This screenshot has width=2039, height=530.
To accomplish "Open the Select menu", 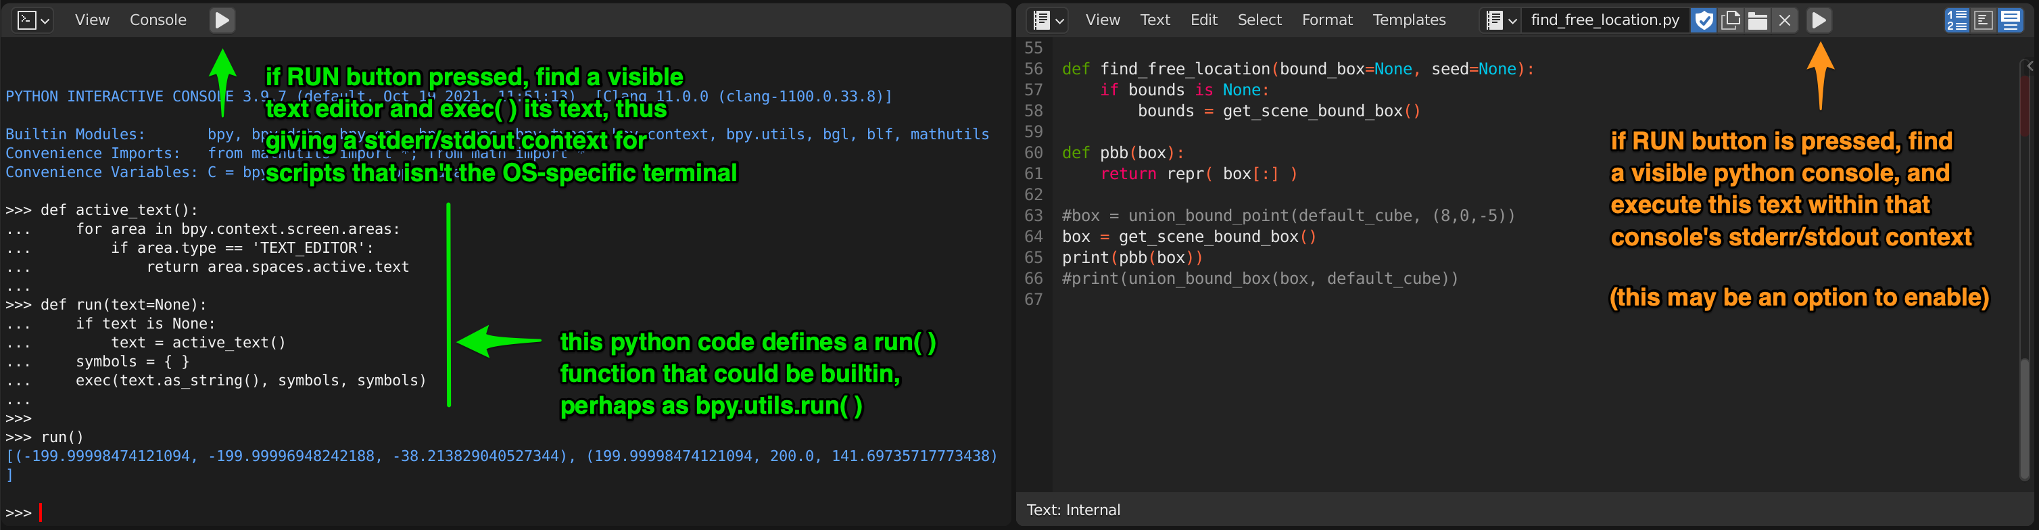I will 1260,20.
